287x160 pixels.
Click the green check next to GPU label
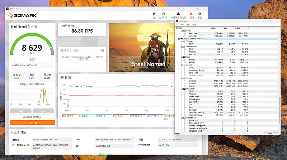click(19, 140)
